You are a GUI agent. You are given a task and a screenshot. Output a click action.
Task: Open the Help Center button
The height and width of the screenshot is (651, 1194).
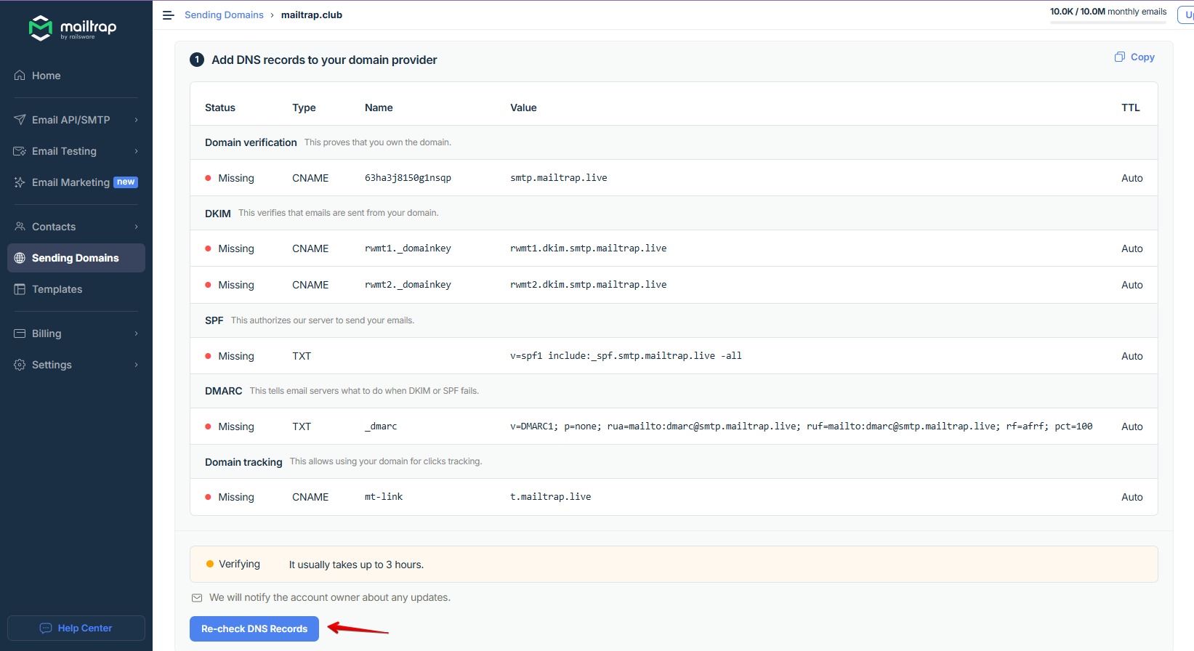76,628
